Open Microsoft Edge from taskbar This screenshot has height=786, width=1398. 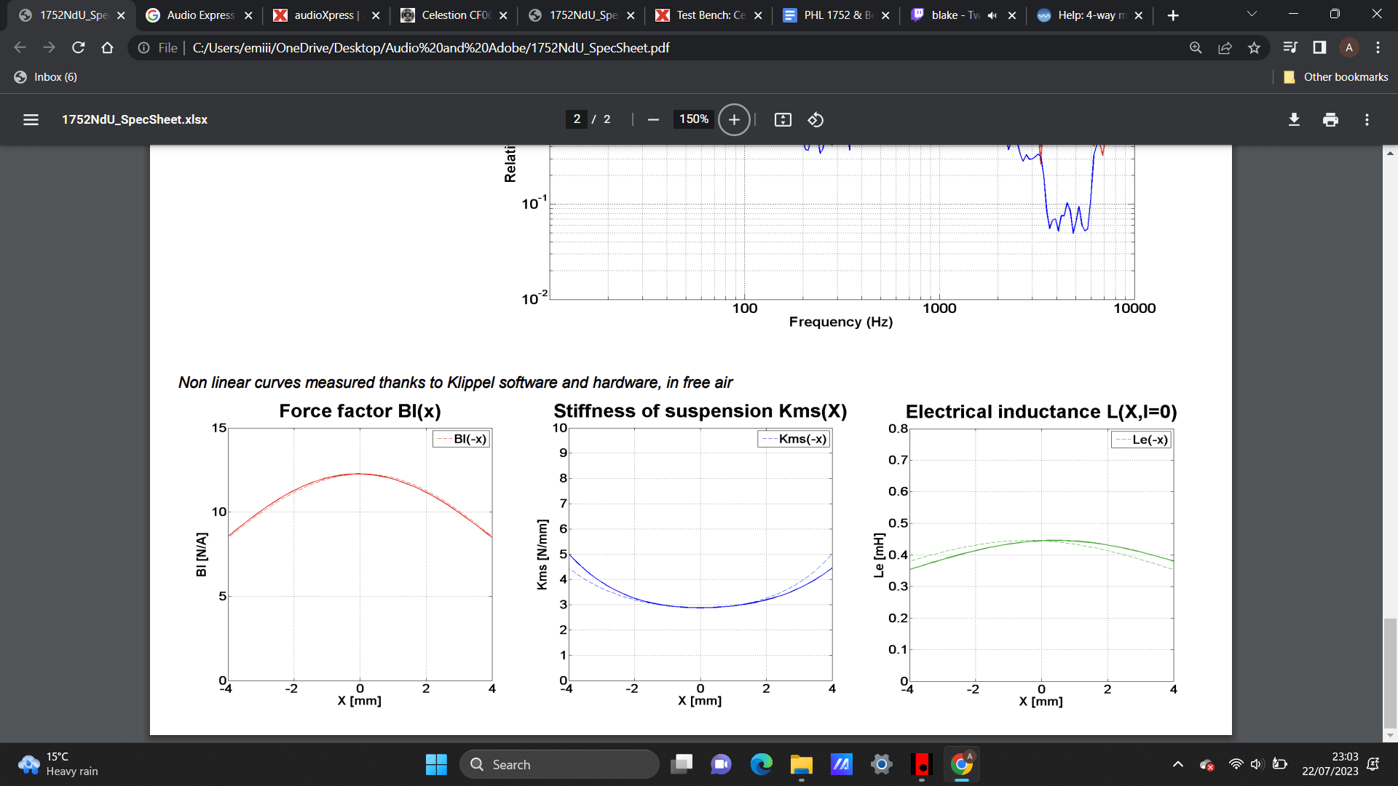[762, 764]
